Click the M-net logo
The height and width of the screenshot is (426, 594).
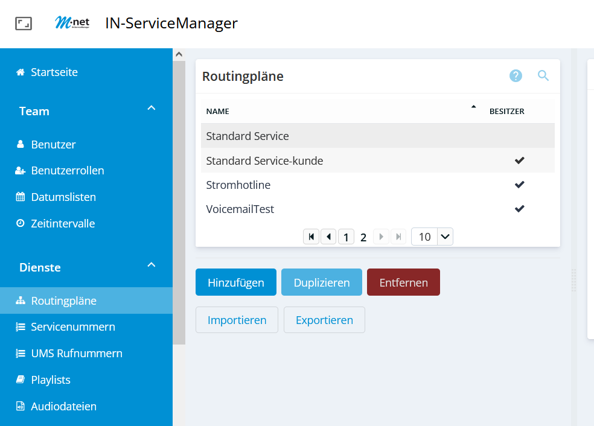point(72,24)
